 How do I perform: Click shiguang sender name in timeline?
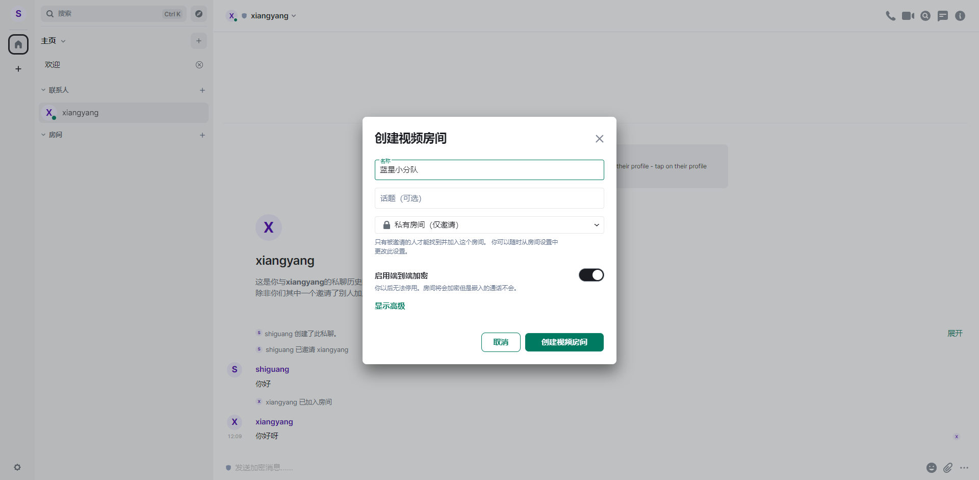tap(272, 369)
